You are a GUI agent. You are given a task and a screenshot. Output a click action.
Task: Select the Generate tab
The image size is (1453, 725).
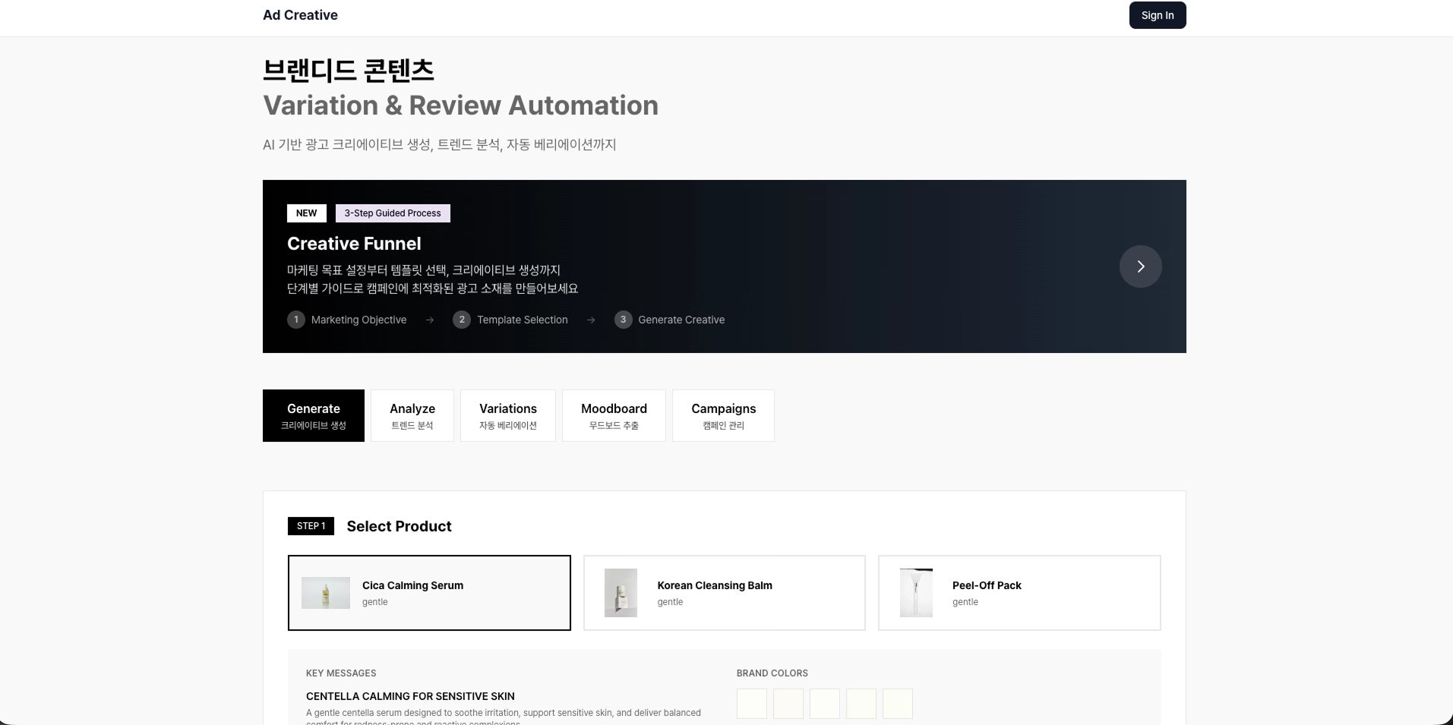coord(314,415)
